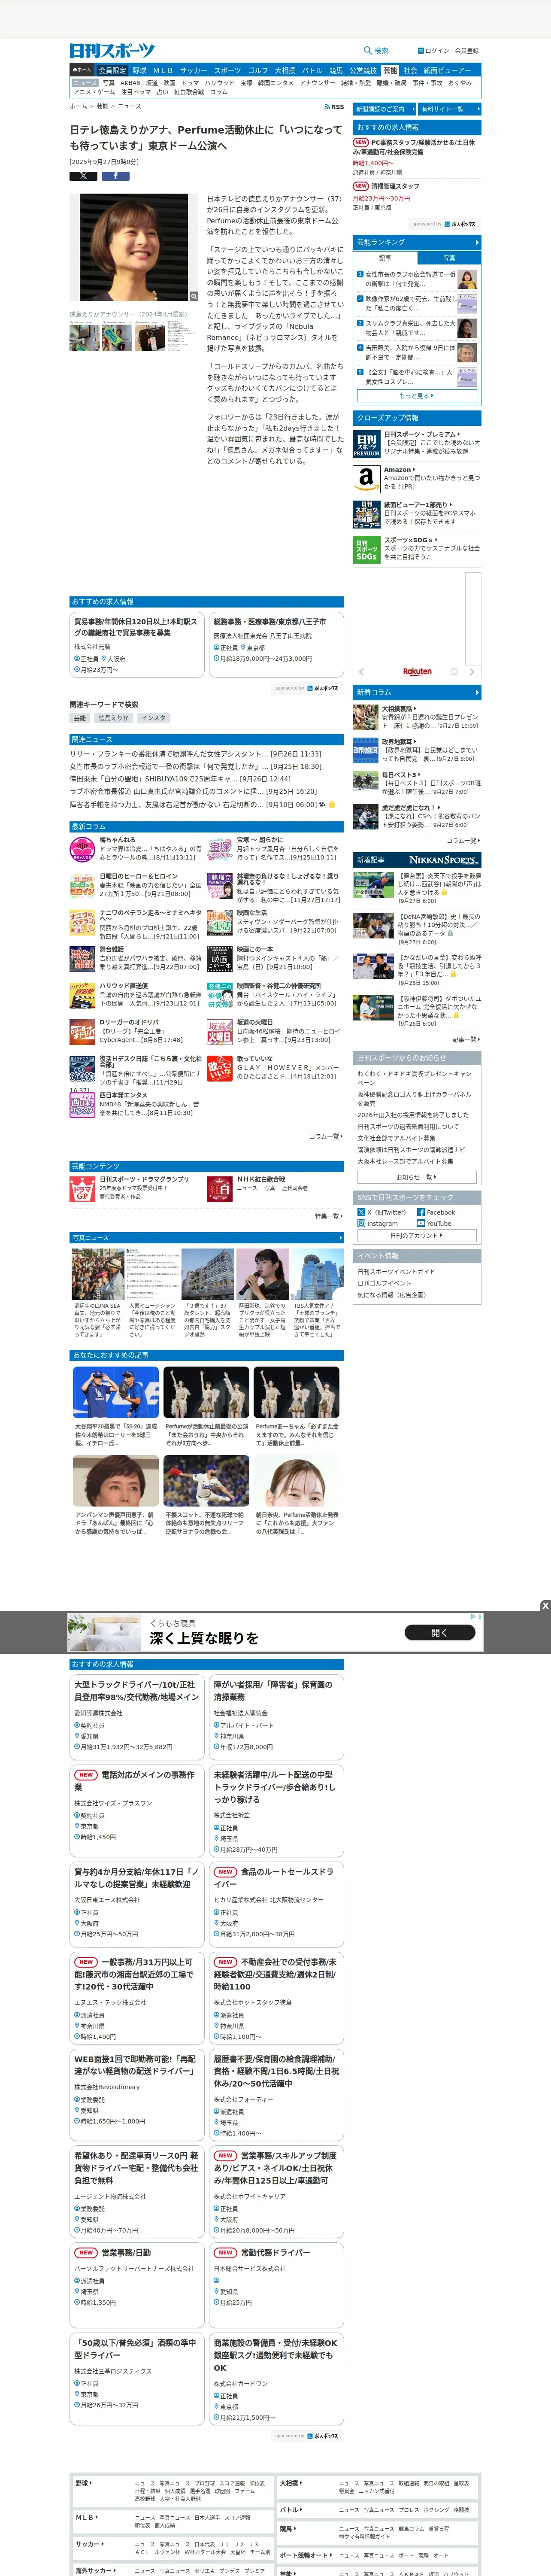Open 新聞購読のご案内 dropdown
This screenshot has width=551, height=2576.
coord(385,109)
